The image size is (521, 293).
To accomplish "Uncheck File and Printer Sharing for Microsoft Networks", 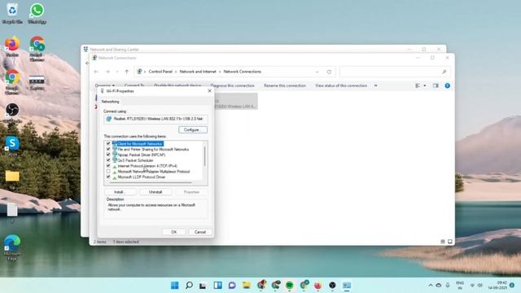I will 108,149.
